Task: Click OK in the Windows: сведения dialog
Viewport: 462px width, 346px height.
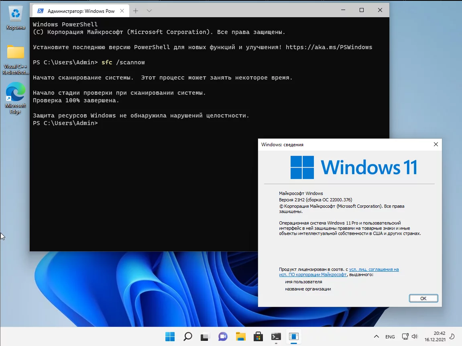Action: (423, 298)
